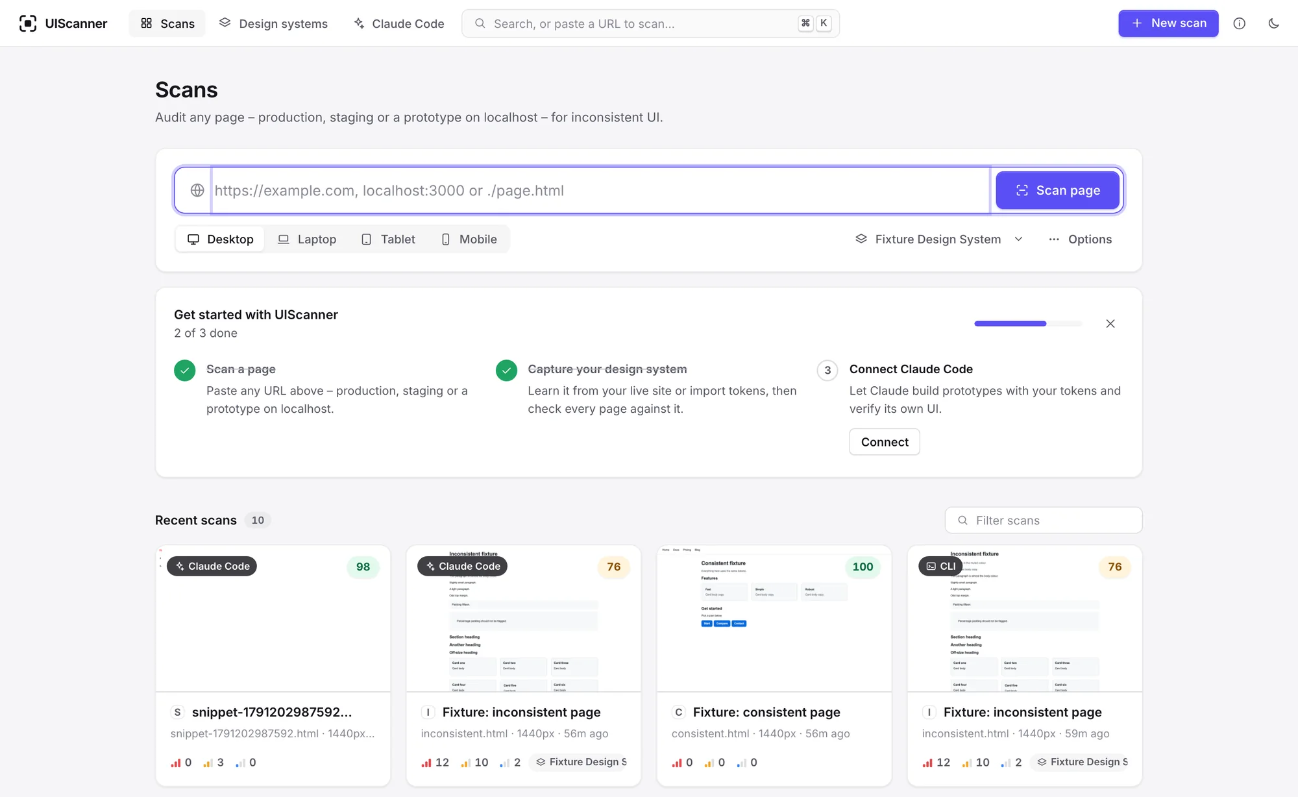Open the Scans tab
Image resolution: width=1298 pixels, height=797 pixels.
(167, 23)
